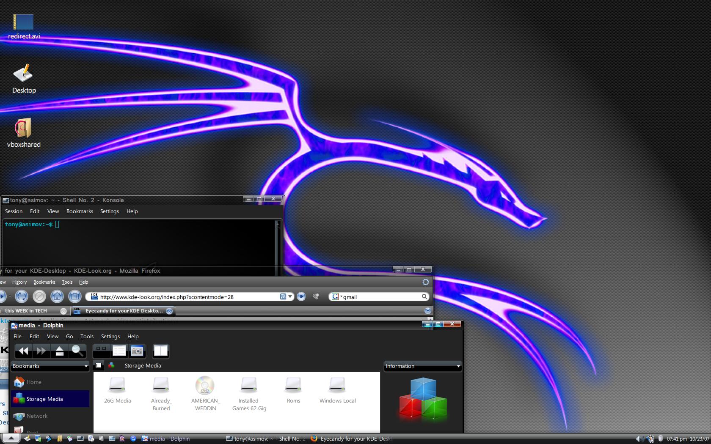The width and height of the screenshot is (711, 444).
Task: Open Google search engine selector dropdown
Action: click(337, 296)
